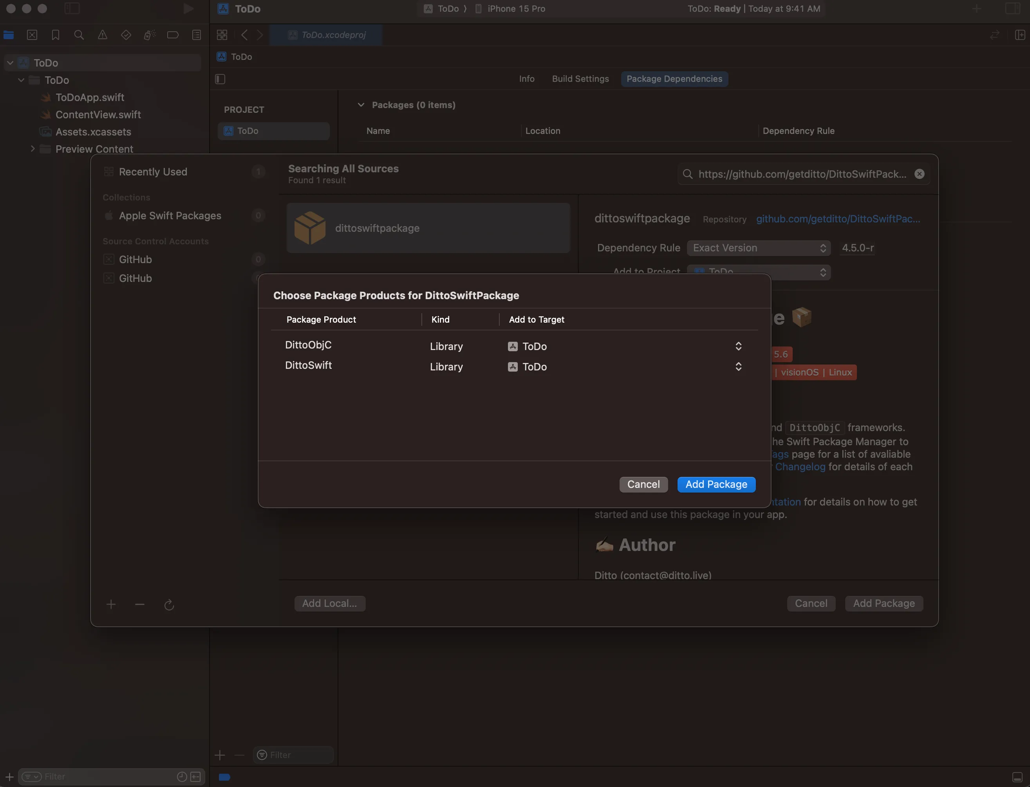Toggle the navigator sidebar icon in title bar
The image size is (1030, 787).
[72, 9]
